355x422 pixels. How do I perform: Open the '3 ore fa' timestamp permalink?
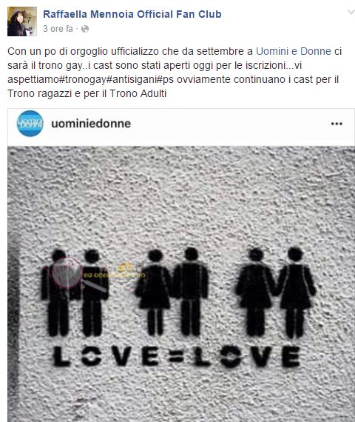[58, 29]
